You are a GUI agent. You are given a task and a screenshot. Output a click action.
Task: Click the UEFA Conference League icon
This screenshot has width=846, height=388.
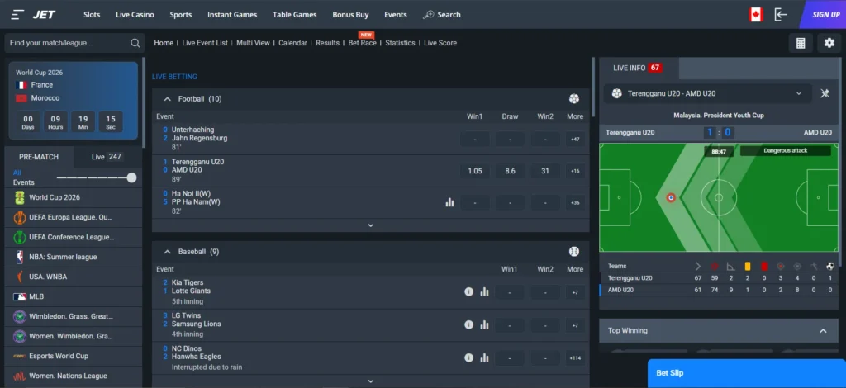(x=20, y=237)
